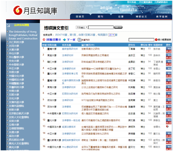This screenshot has height=151, width=173.
Task: Click the 登出系統 logout link
Action: (132, 2)
